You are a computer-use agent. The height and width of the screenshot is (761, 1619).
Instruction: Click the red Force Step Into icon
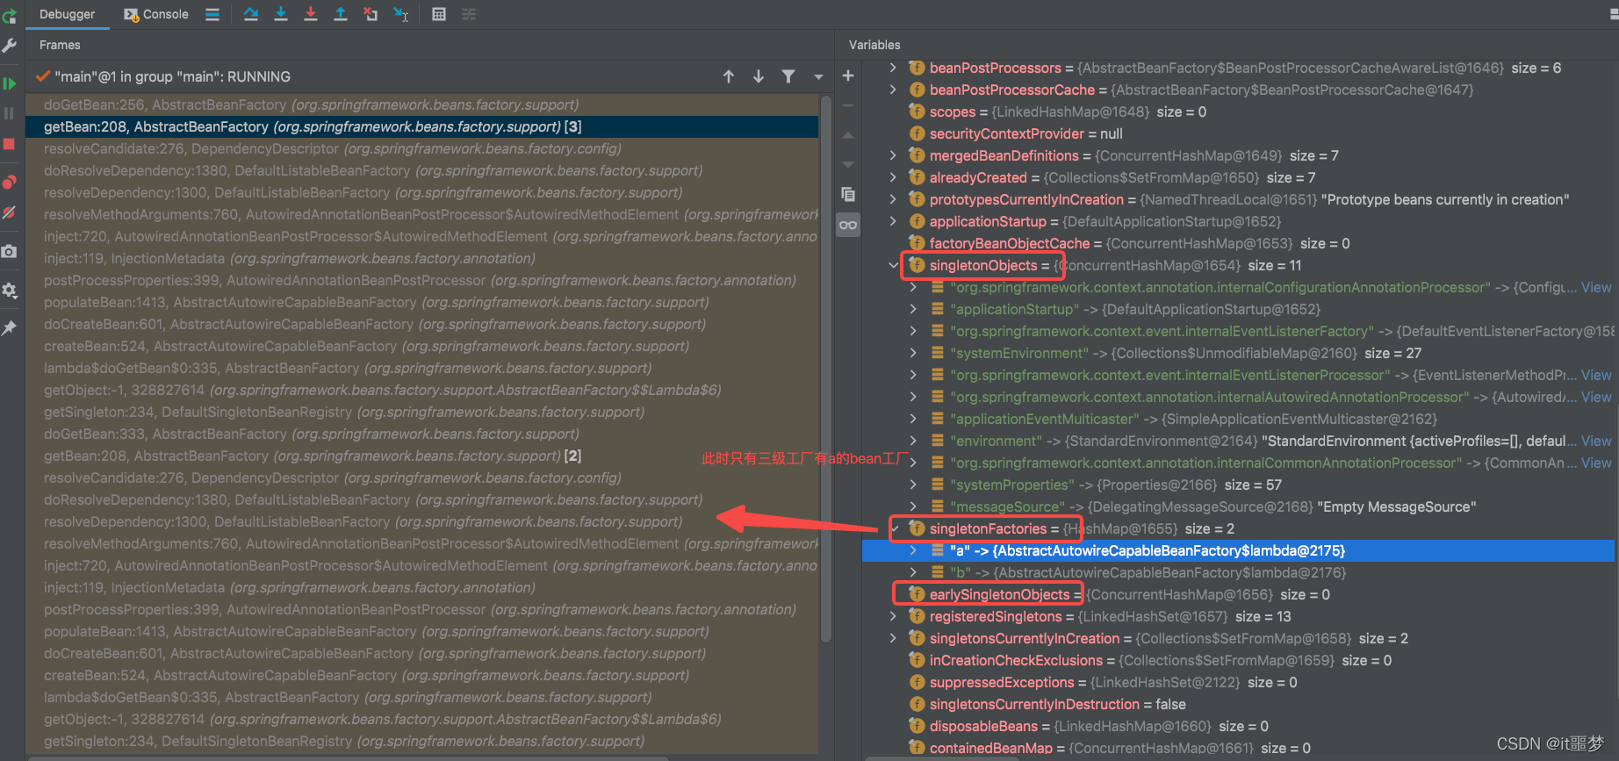pos(311,14)
